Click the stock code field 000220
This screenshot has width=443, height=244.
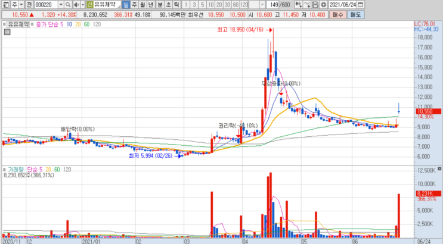[x=46, y=5]
